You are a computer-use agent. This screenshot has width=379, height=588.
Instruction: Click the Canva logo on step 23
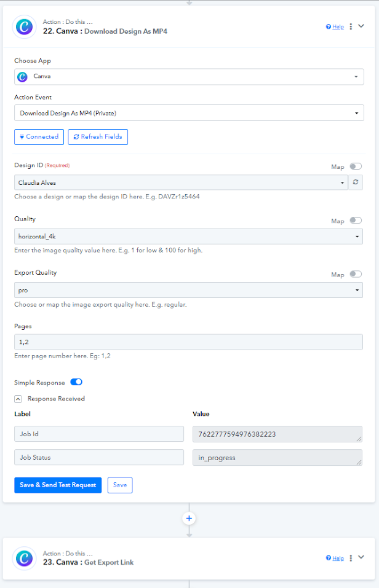pos(25,559)
